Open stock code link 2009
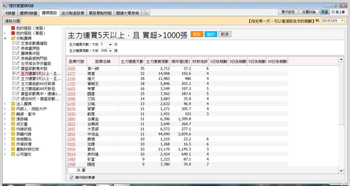The width and height of the screenshot is (350, 186). [71, 68]
